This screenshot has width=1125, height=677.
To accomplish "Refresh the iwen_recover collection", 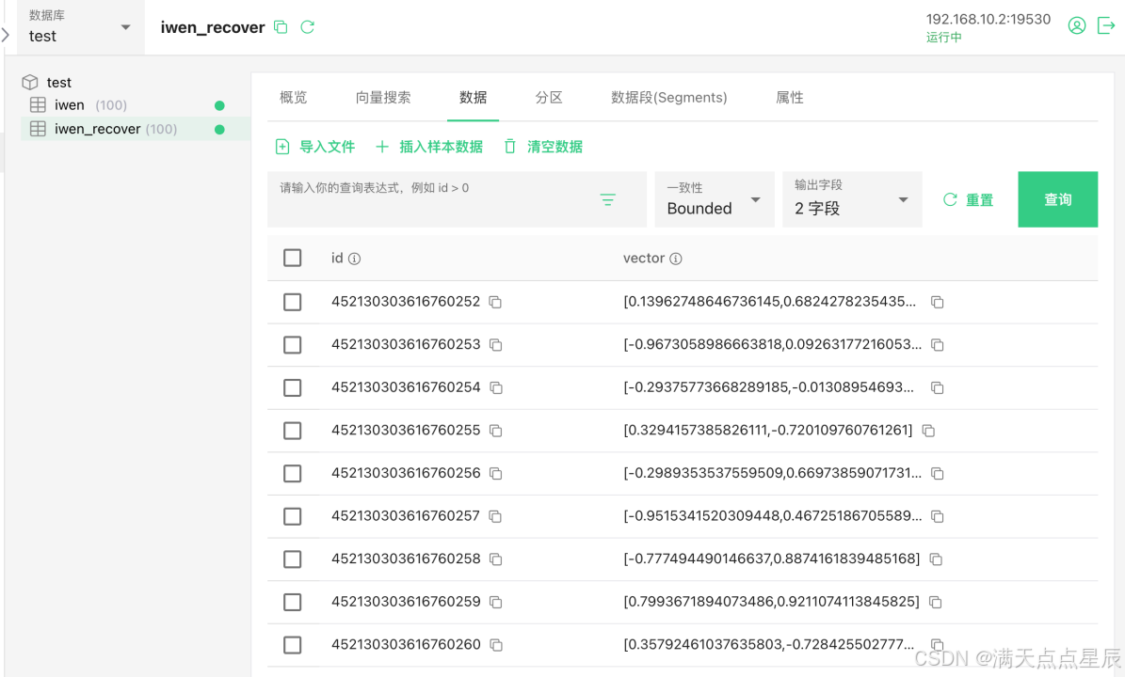I will (x=308, y=27).
